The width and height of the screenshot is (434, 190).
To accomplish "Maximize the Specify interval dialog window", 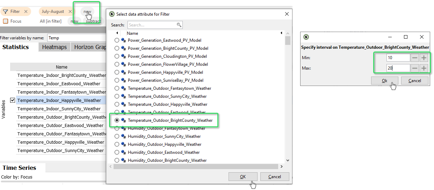I will point(406,37).
